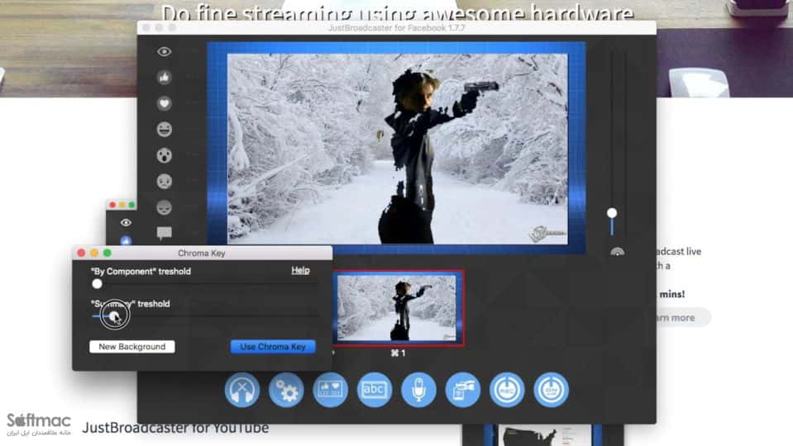Click the "By Component" treshold slider knob
The width and height of the screenshot is (793, 446).
click(97, 284)
